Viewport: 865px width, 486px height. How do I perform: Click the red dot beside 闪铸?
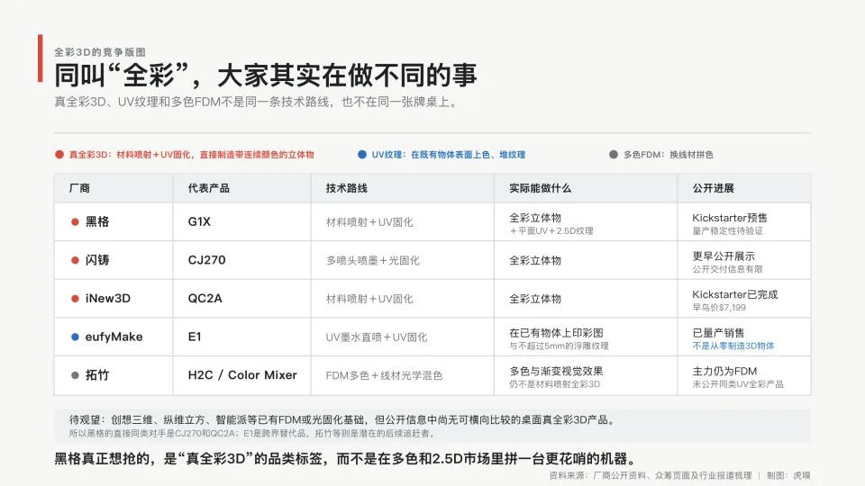[75, 260]
